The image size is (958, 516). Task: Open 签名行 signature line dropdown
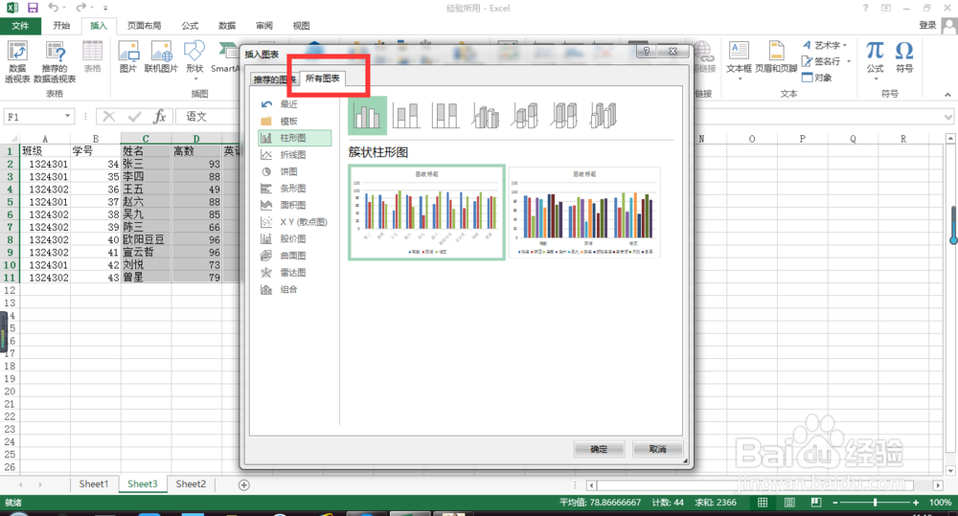click(x=826, y=61)
